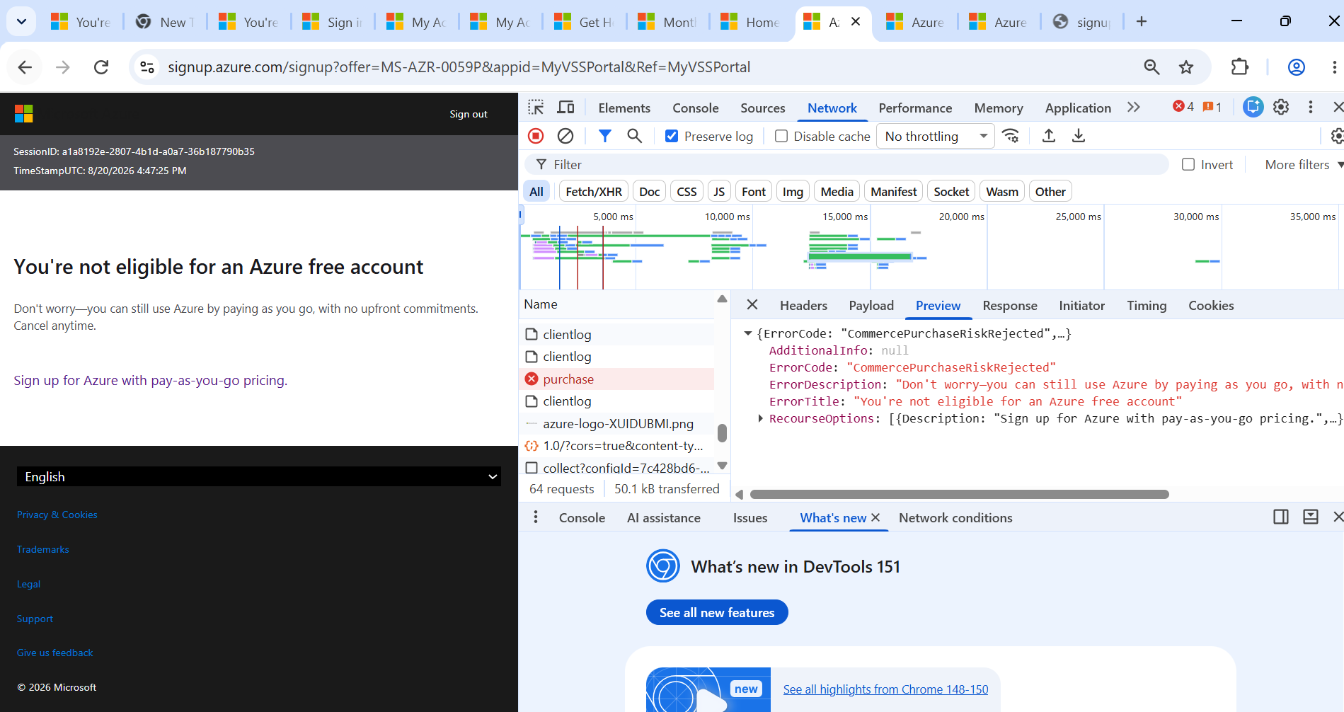Open the English language dropdown
The width and height of the screenshot is (1344, 712).
(259, 476)
